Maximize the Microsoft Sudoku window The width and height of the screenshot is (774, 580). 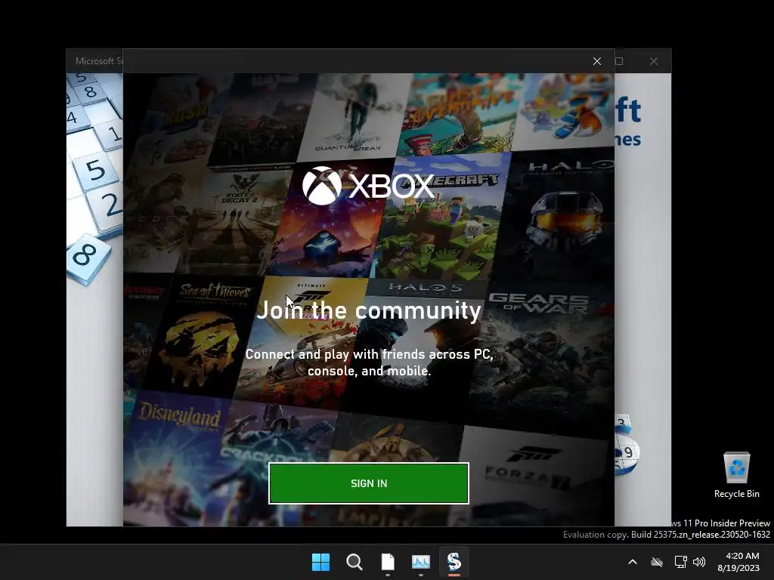coord(619,61)
